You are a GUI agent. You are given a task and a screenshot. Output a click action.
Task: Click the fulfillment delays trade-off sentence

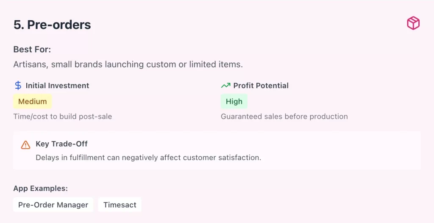tap(148, 158)
